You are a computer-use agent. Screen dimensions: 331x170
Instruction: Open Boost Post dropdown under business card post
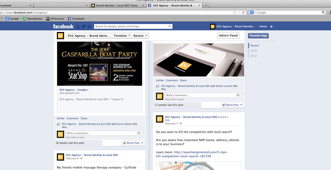pos(232,105)
